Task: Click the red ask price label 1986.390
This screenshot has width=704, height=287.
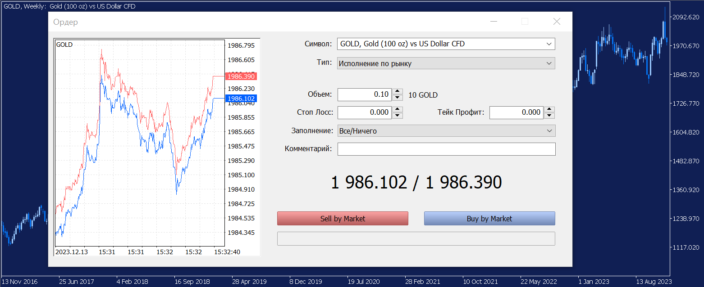Action: pyautogui.click(x=241, y=76)
